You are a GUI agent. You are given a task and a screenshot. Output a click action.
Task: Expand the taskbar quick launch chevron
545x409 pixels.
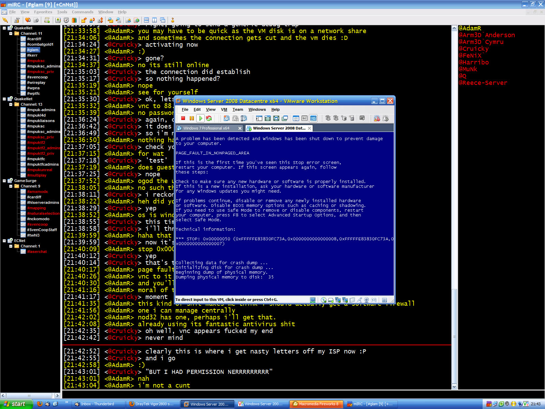(66, 403)
